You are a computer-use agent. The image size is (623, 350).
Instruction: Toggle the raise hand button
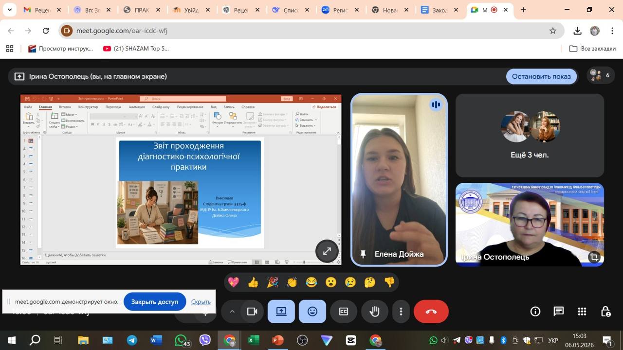tap(375, 312)
